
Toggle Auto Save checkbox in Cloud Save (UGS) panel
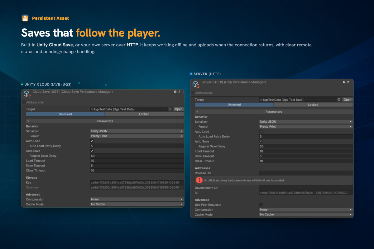click(92, 151)
